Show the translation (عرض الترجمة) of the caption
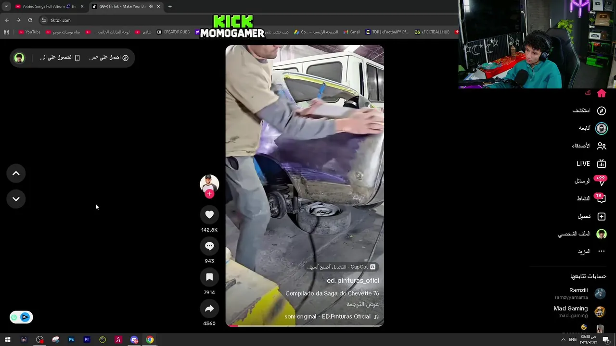This screenshot has width=616, height=346. click(x=363, y=304)
